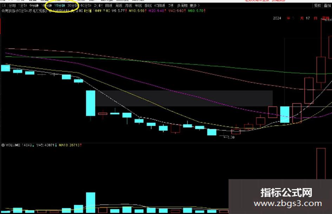Switch to the 日线 daily chart tab
This screenshot has width=332, height=214.
[109, 6]
